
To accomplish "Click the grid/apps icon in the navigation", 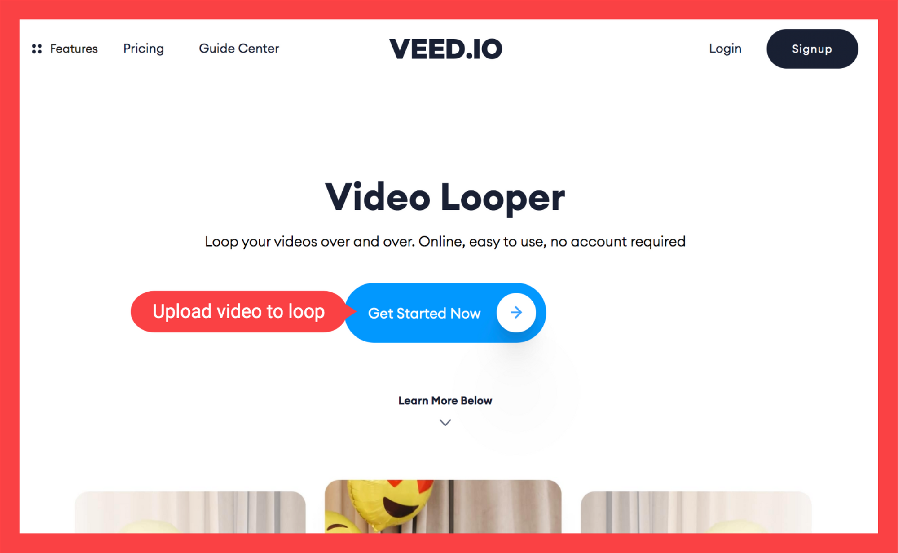I will 36,48.
